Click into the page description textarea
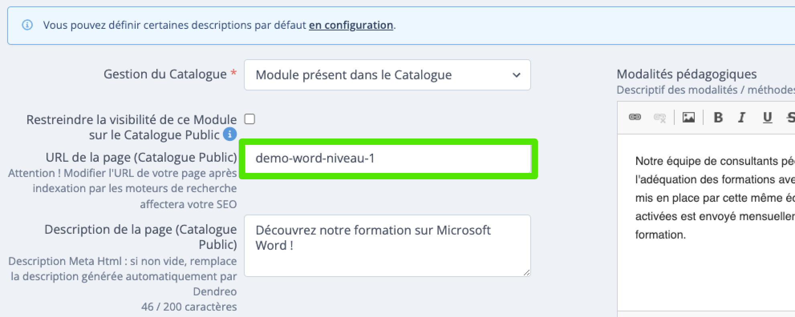 click(x=387, y=246)
